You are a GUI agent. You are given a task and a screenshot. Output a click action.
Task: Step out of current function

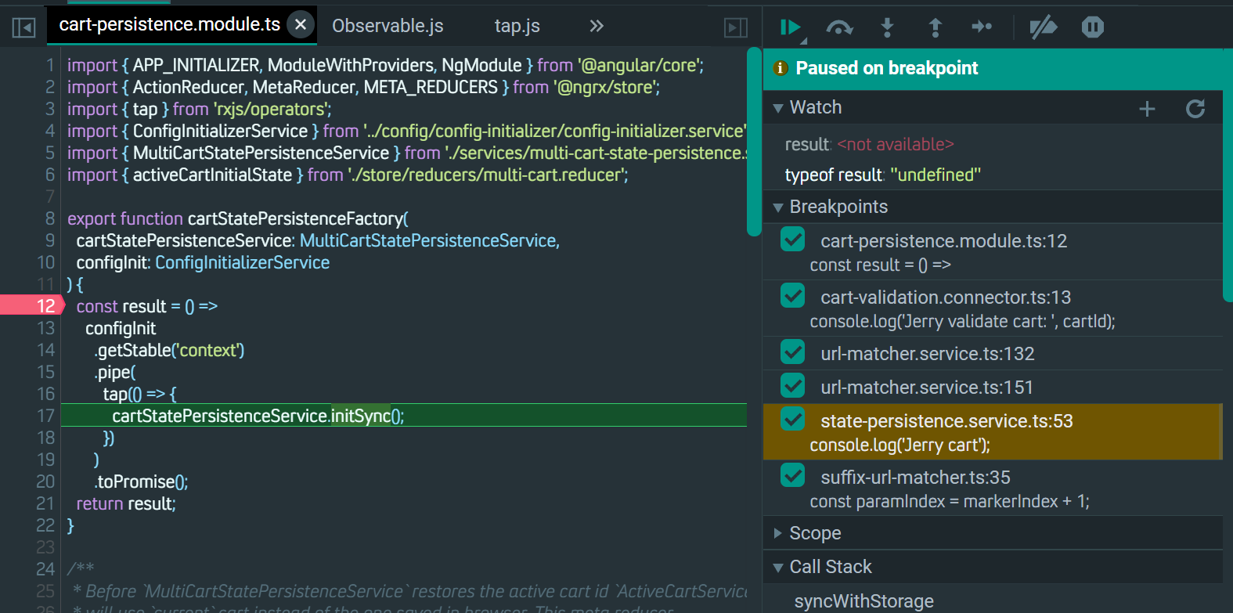[x=935, y=27]
